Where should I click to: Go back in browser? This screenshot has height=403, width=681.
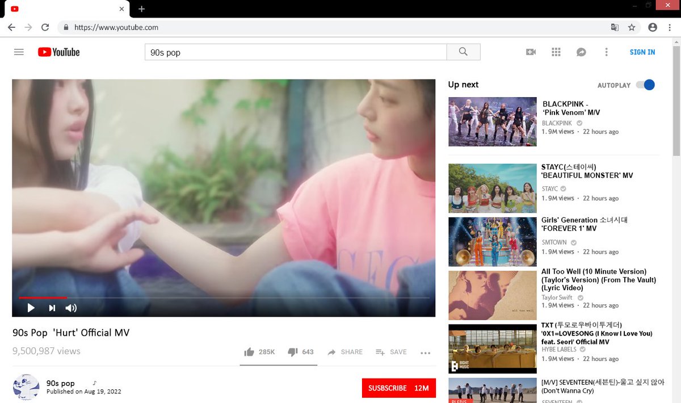[x=11, y=27]
